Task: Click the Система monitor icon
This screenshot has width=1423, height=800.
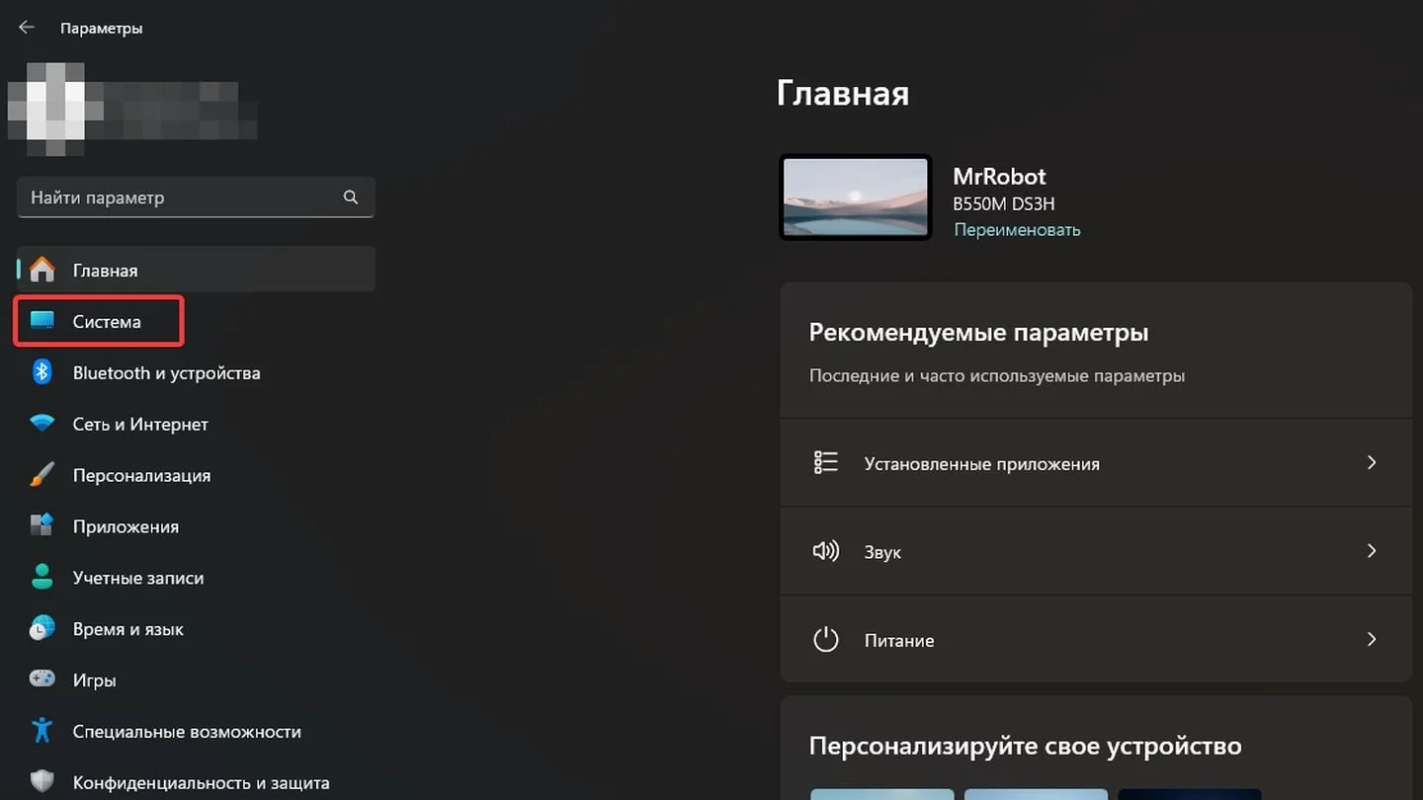Action: pyautogui.click(x=42, y=321)
